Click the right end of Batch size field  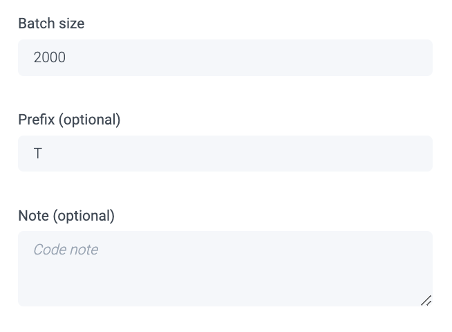tap(415, 57)
